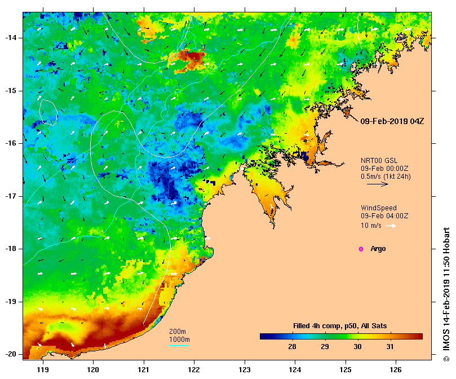This screenshot has width=456, height=379.
Task: Click the '09-Feb 04:00Z' wind time text
Action: 384,216
